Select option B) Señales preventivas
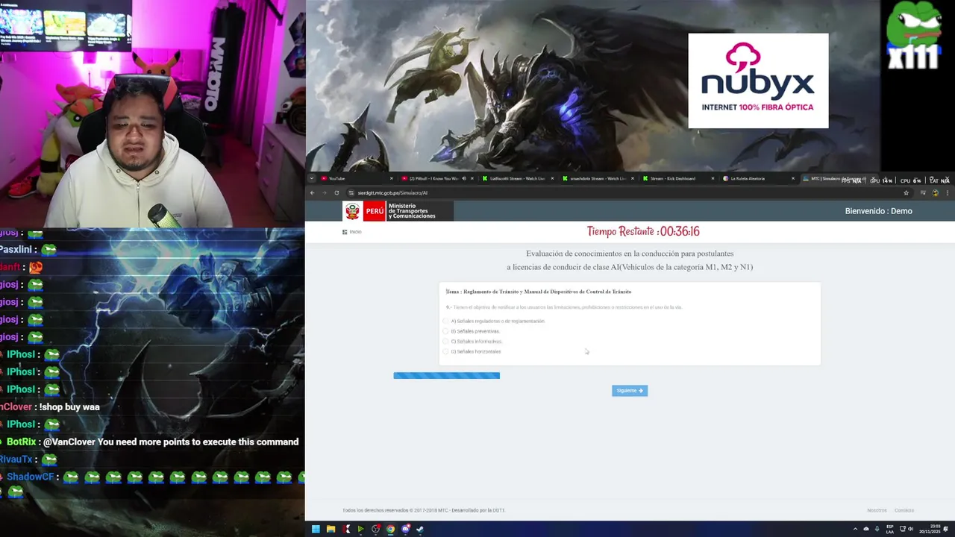This screenshot has width=955, height=537. tap(472, 331)
